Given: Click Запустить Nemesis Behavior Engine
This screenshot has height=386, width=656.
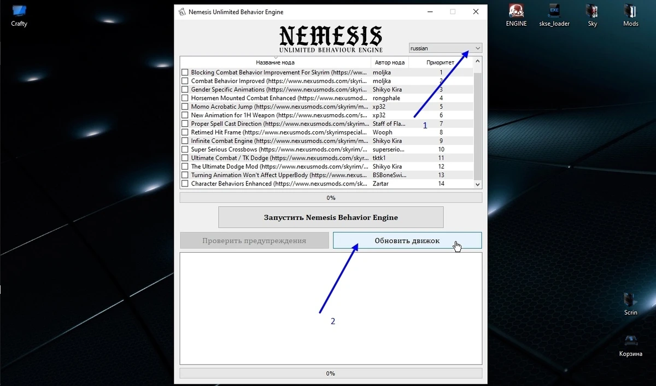Looking at the screenshot, I should (x=330, y=217).
